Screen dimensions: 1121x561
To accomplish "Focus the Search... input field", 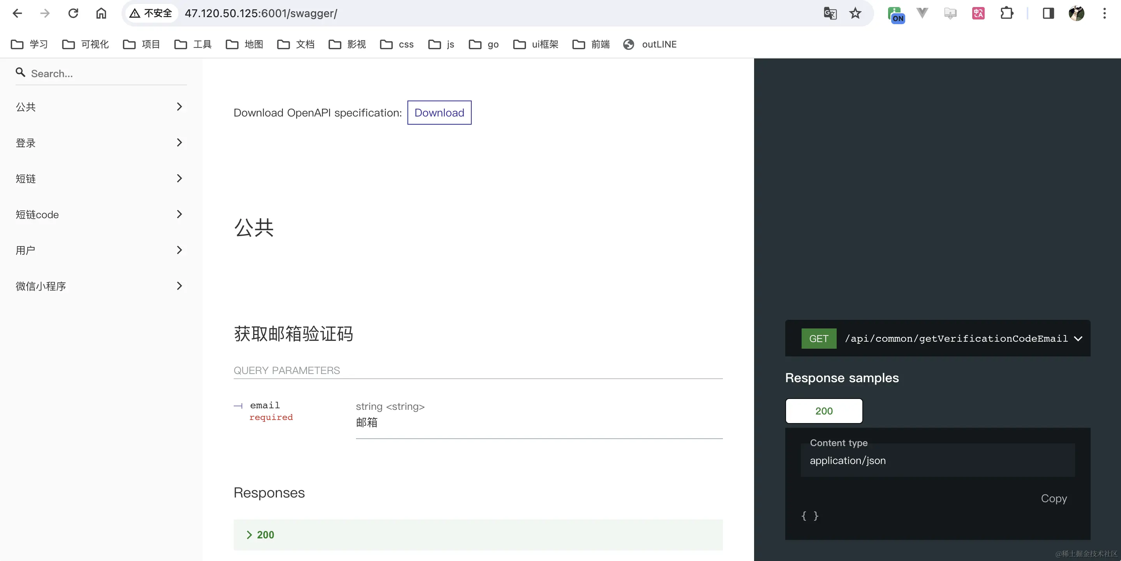I will pyautogui.click(x=109, y=74).
